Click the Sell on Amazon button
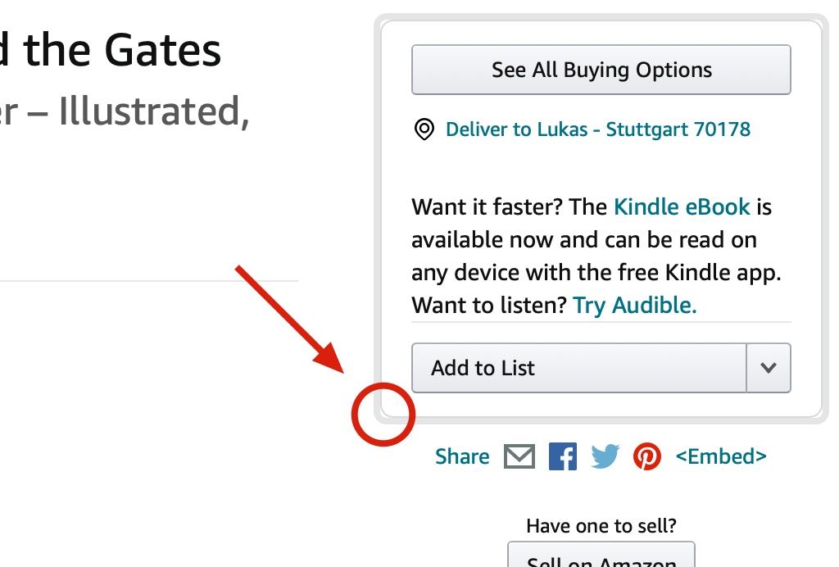839x567 pixels. (x=601, y=557)
